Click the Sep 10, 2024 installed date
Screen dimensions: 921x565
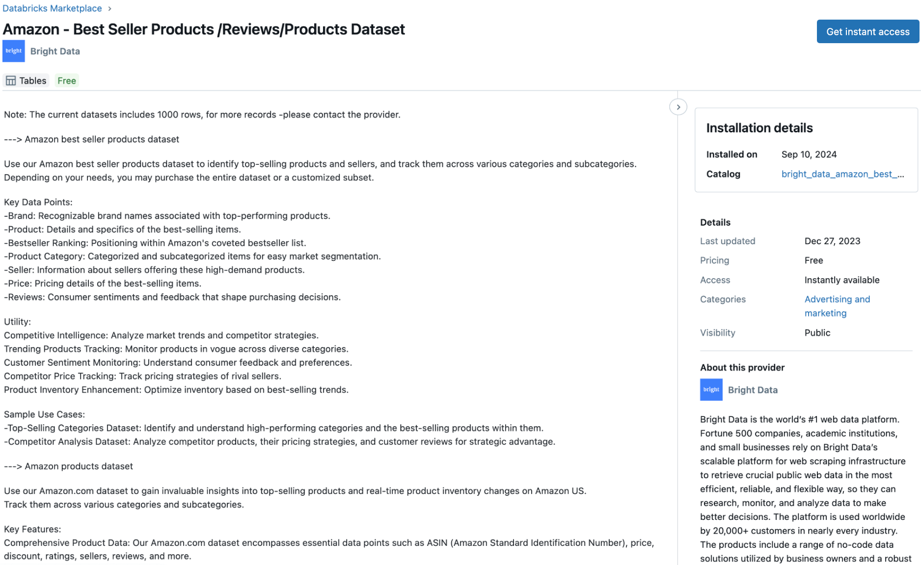809,154
